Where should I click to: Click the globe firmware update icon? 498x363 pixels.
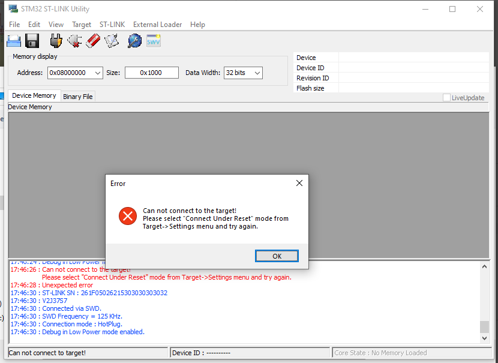134,41
